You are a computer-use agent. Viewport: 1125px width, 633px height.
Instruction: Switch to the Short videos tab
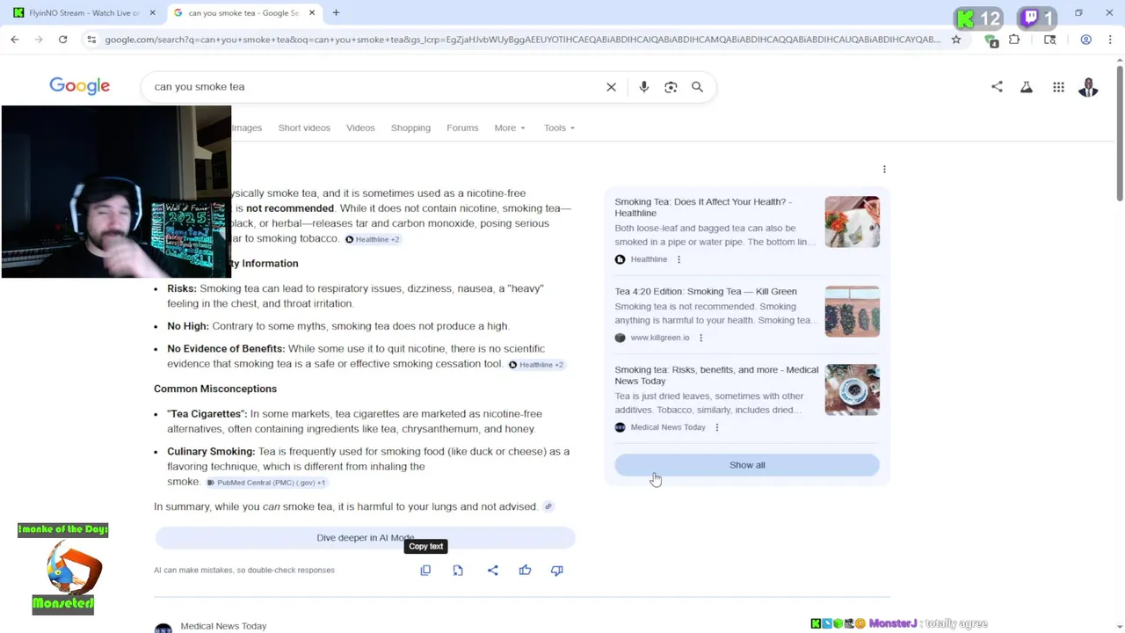pyautogui.click(x=304, y=127)
